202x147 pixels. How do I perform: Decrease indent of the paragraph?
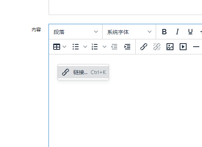114,47
